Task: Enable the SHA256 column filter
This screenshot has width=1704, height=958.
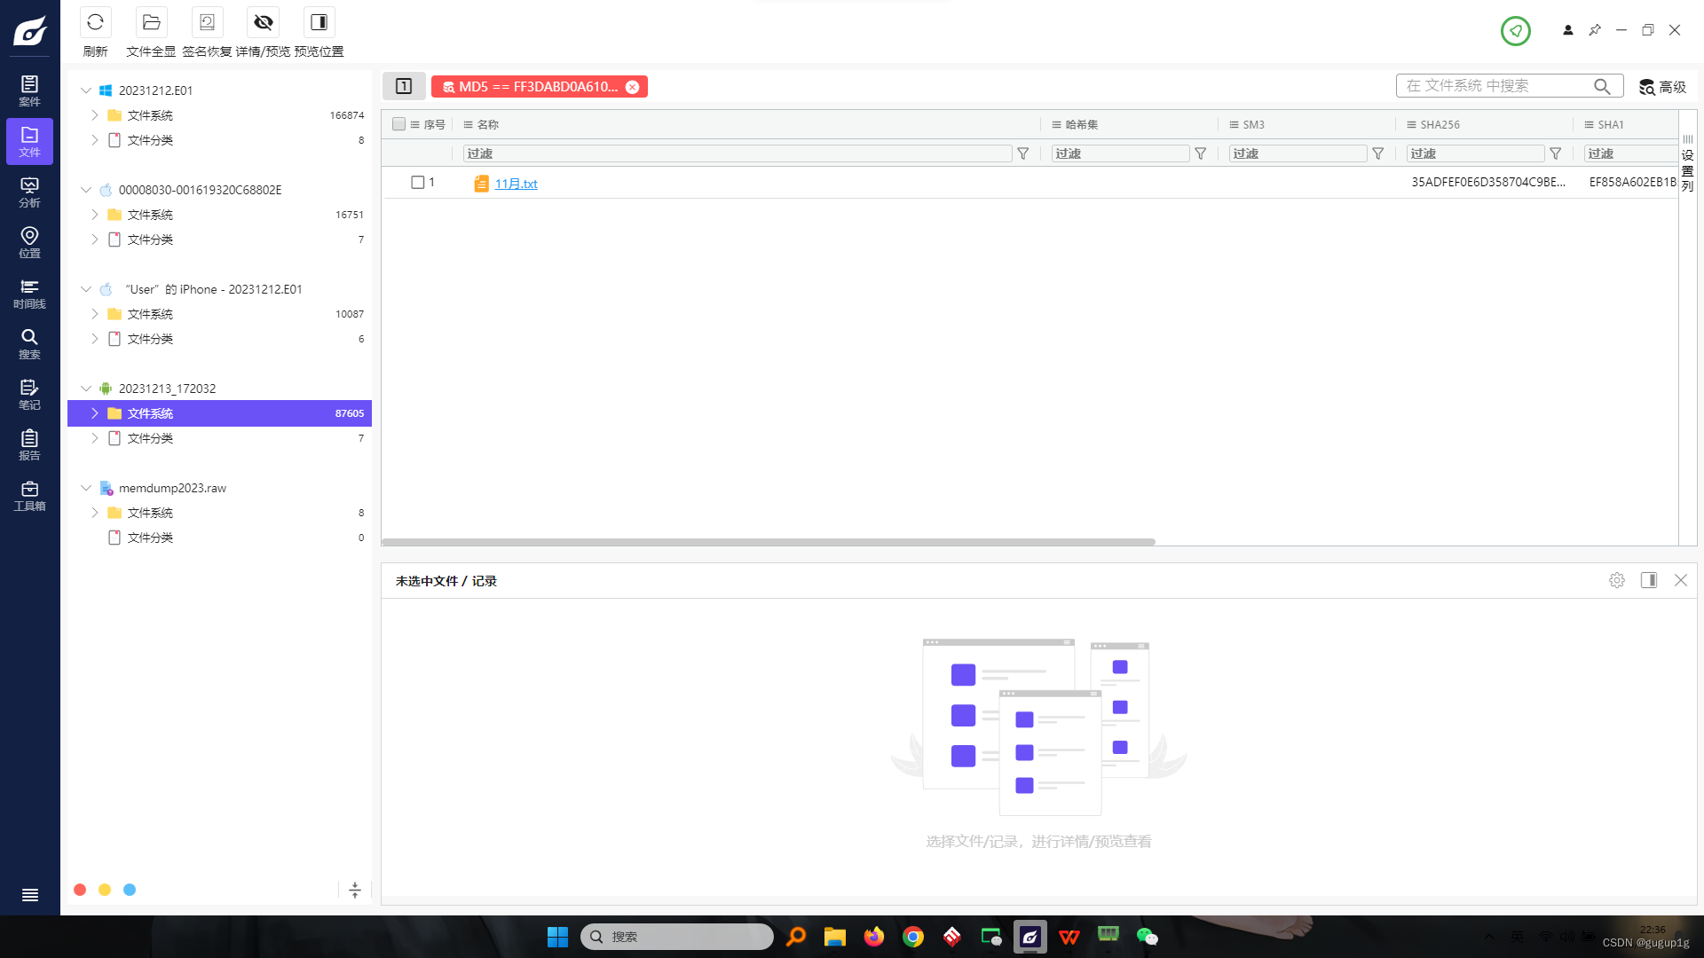Action: tap(1556, 153)
